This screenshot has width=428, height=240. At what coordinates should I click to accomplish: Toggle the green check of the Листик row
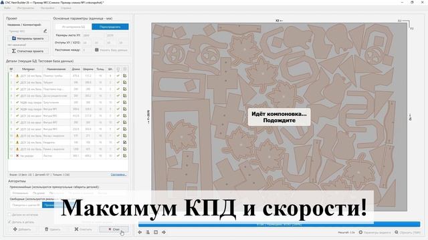pyautogui.click(x=118, y=155)
